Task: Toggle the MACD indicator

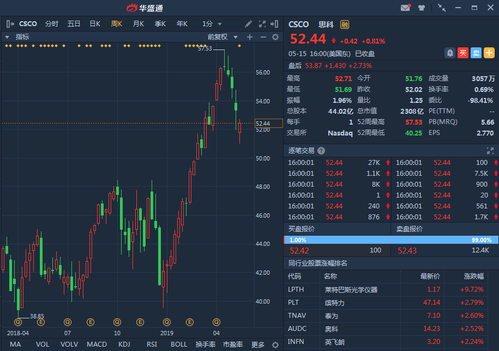Action: 97,344
